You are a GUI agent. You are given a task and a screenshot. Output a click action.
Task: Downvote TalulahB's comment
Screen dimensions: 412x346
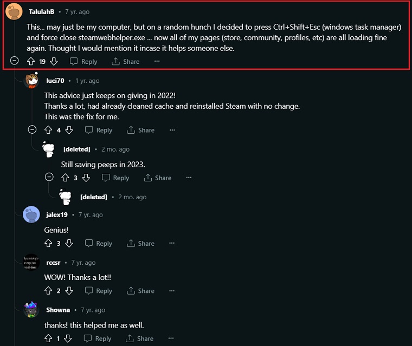pos(54,62)
